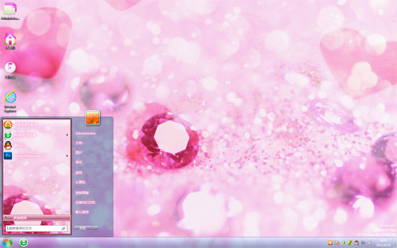Open Default Programs (默认程序)
The image size is (397, 248).
click(82, 212)
